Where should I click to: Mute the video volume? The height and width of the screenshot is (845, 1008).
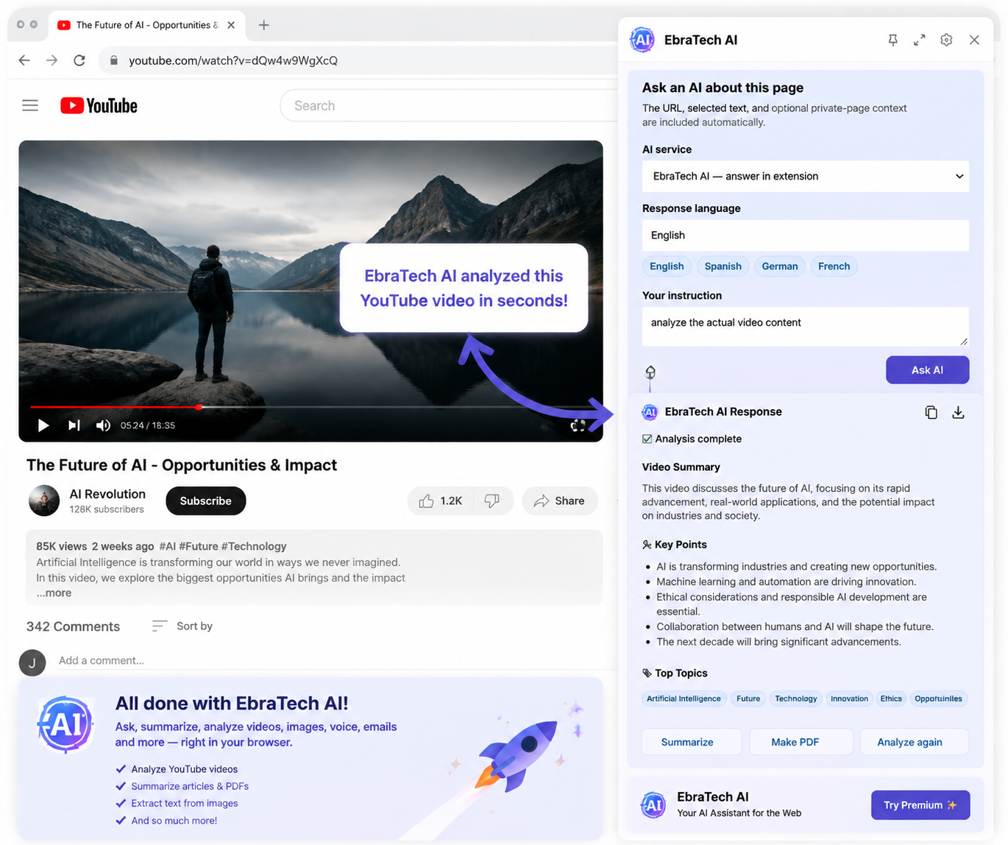click(x=103, y=425)
